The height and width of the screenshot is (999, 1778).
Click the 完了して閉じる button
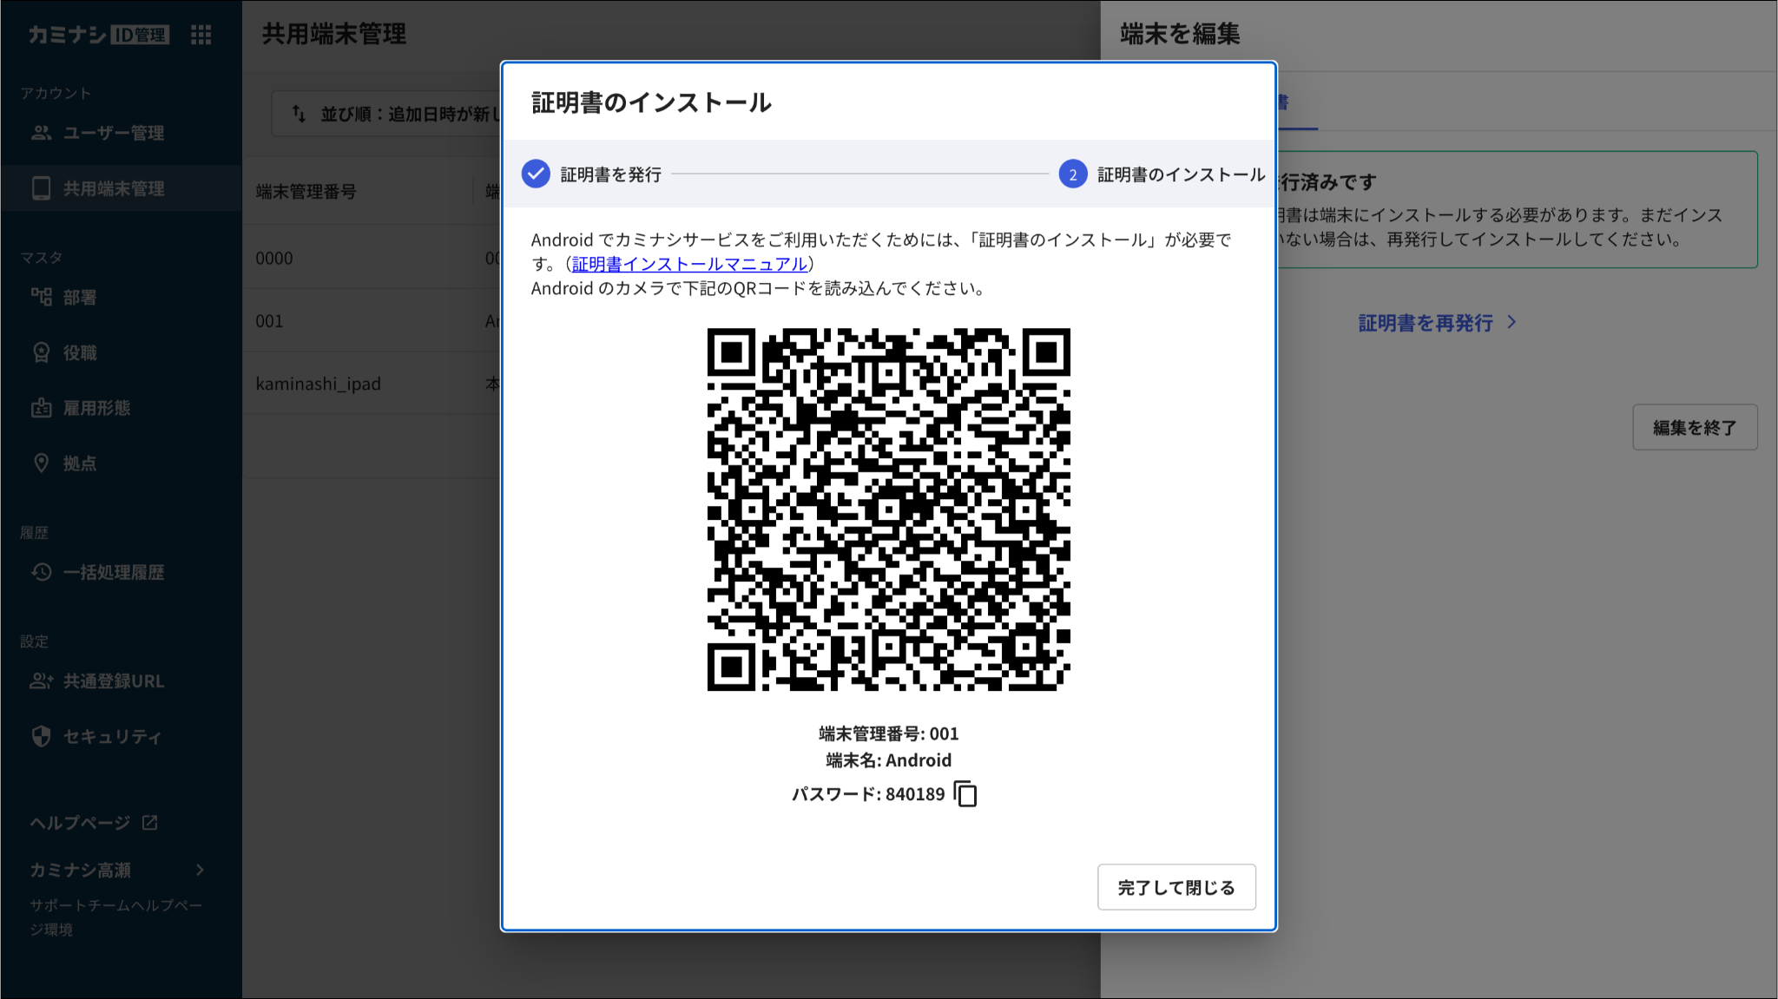(1175, 887)
